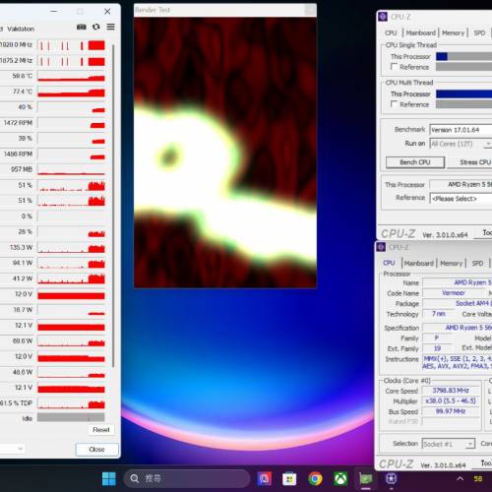492x492 pixels.
Task: Click the upper CPU-Z window title icon
Action: (383, 17)
